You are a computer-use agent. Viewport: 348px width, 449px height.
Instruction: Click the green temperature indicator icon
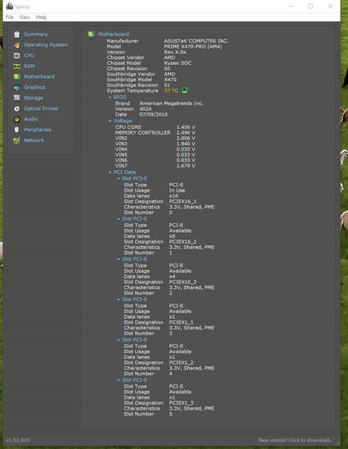click(x=185, y=91)
